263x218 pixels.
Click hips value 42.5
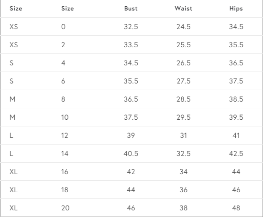(x=236, y=154)
